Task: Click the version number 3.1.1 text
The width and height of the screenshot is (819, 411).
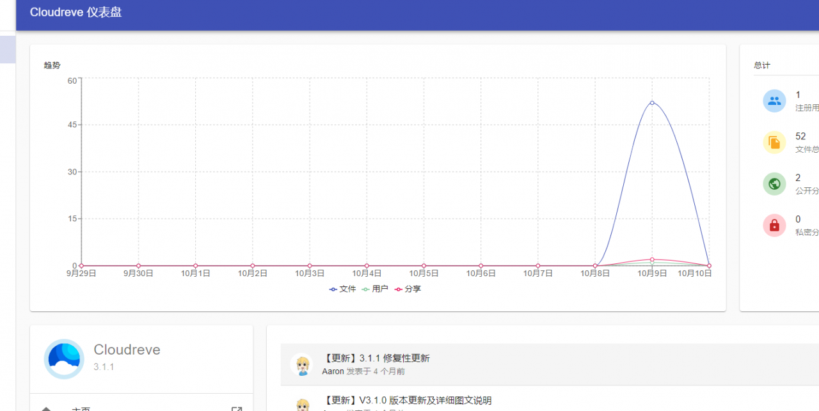Action: pos(104,367)
